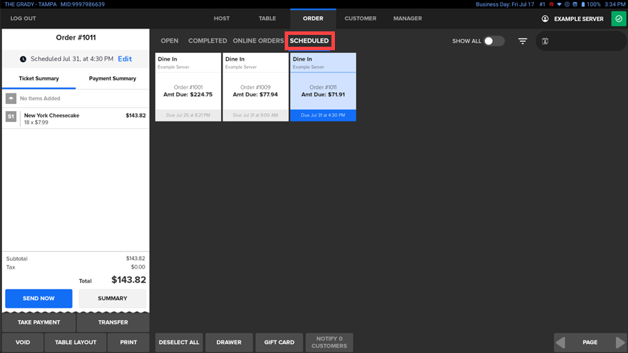Click Notify 0 Customers button
The image size is (628, 353).
329,343
